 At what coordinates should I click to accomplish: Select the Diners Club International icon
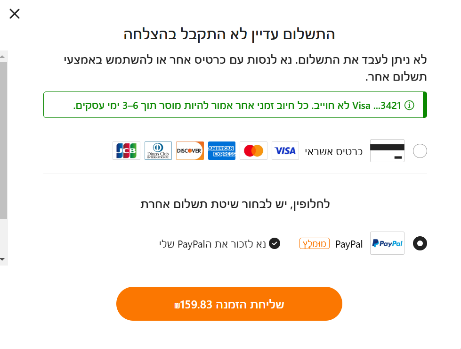158,150
